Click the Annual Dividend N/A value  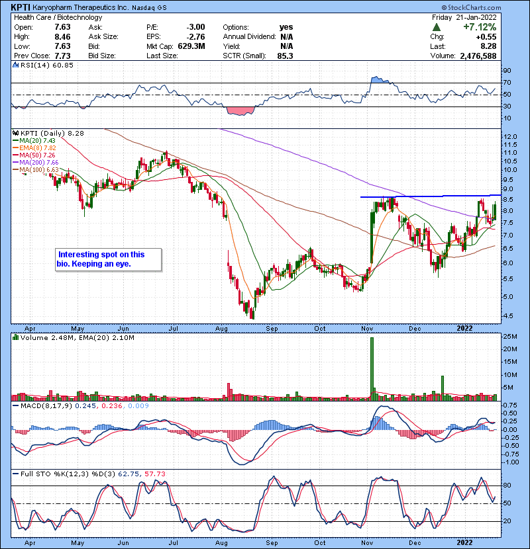coord(287,37)
